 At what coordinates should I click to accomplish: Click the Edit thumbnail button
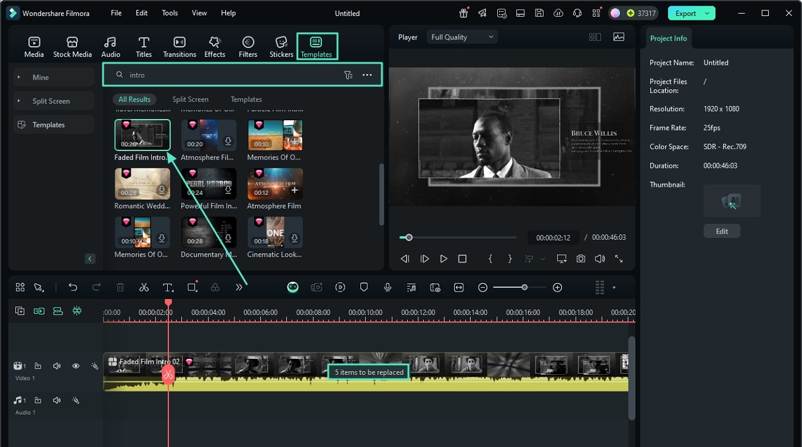click(x=722, y=231)
